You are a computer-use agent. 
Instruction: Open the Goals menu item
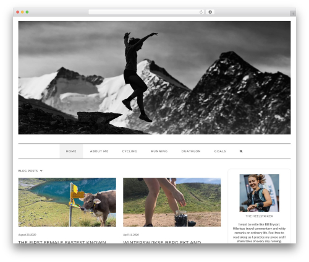(x=220, y=151)
